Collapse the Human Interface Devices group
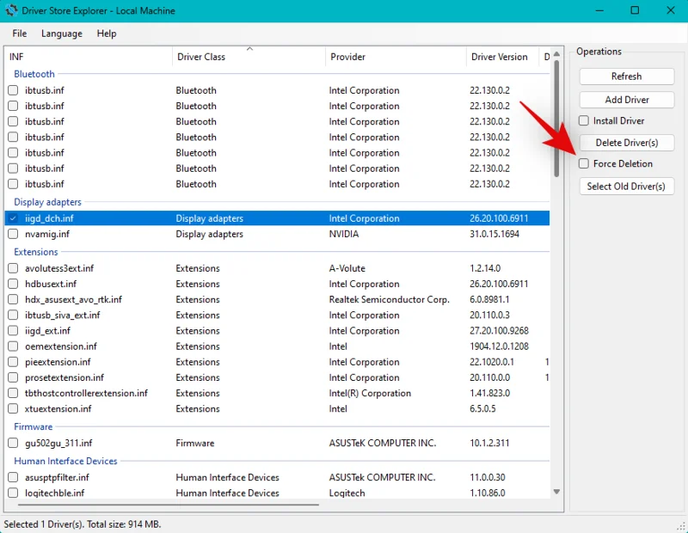Image resolution: width=688 pixels, height=533 pixels. pyautogui.click(x=66, y=461)
